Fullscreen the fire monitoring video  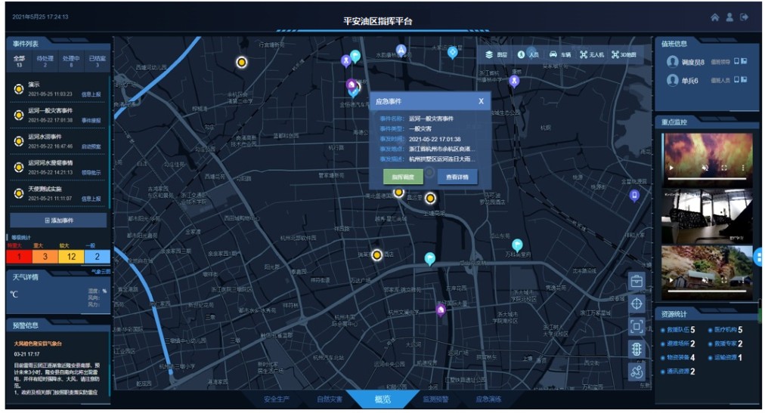(x=724, y=168)
